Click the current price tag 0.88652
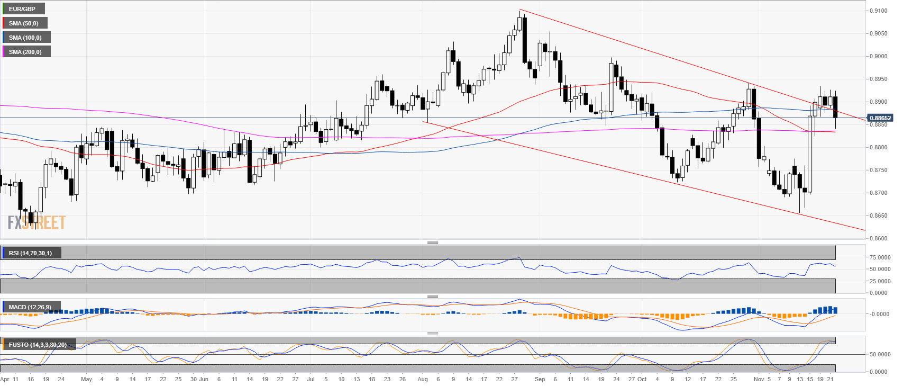Screen dimensions: 903x386 coord(880,118)
